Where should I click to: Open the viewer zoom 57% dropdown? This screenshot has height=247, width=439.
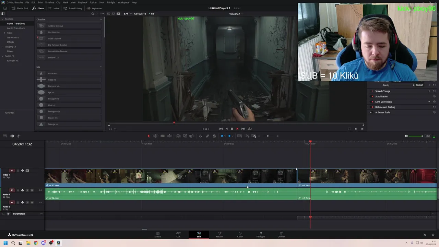tap(127, 14)
